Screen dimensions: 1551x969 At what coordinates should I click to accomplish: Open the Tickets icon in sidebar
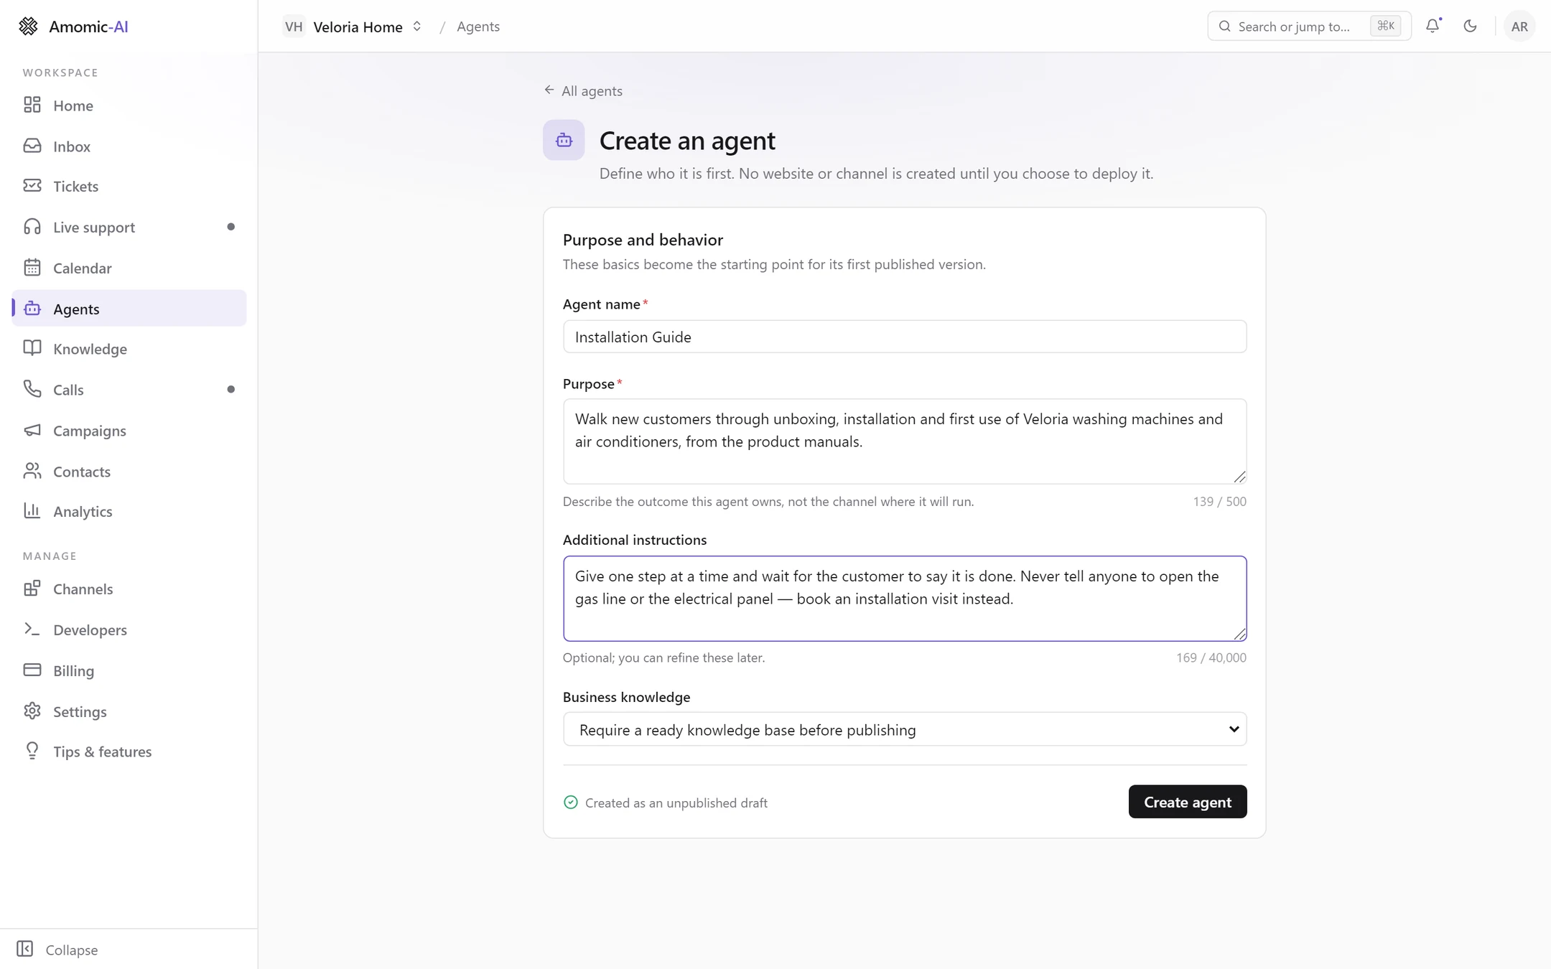coord(32,186)
